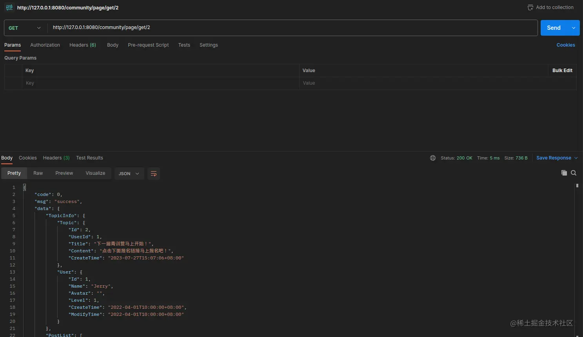The image size is (583, 337).
Task: Click the CreateTime 2023-07-27 value line
Action: 126,258
